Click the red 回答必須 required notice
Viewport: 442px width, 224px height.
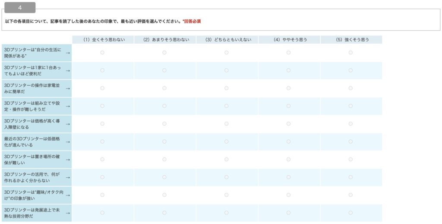point(192,21)
